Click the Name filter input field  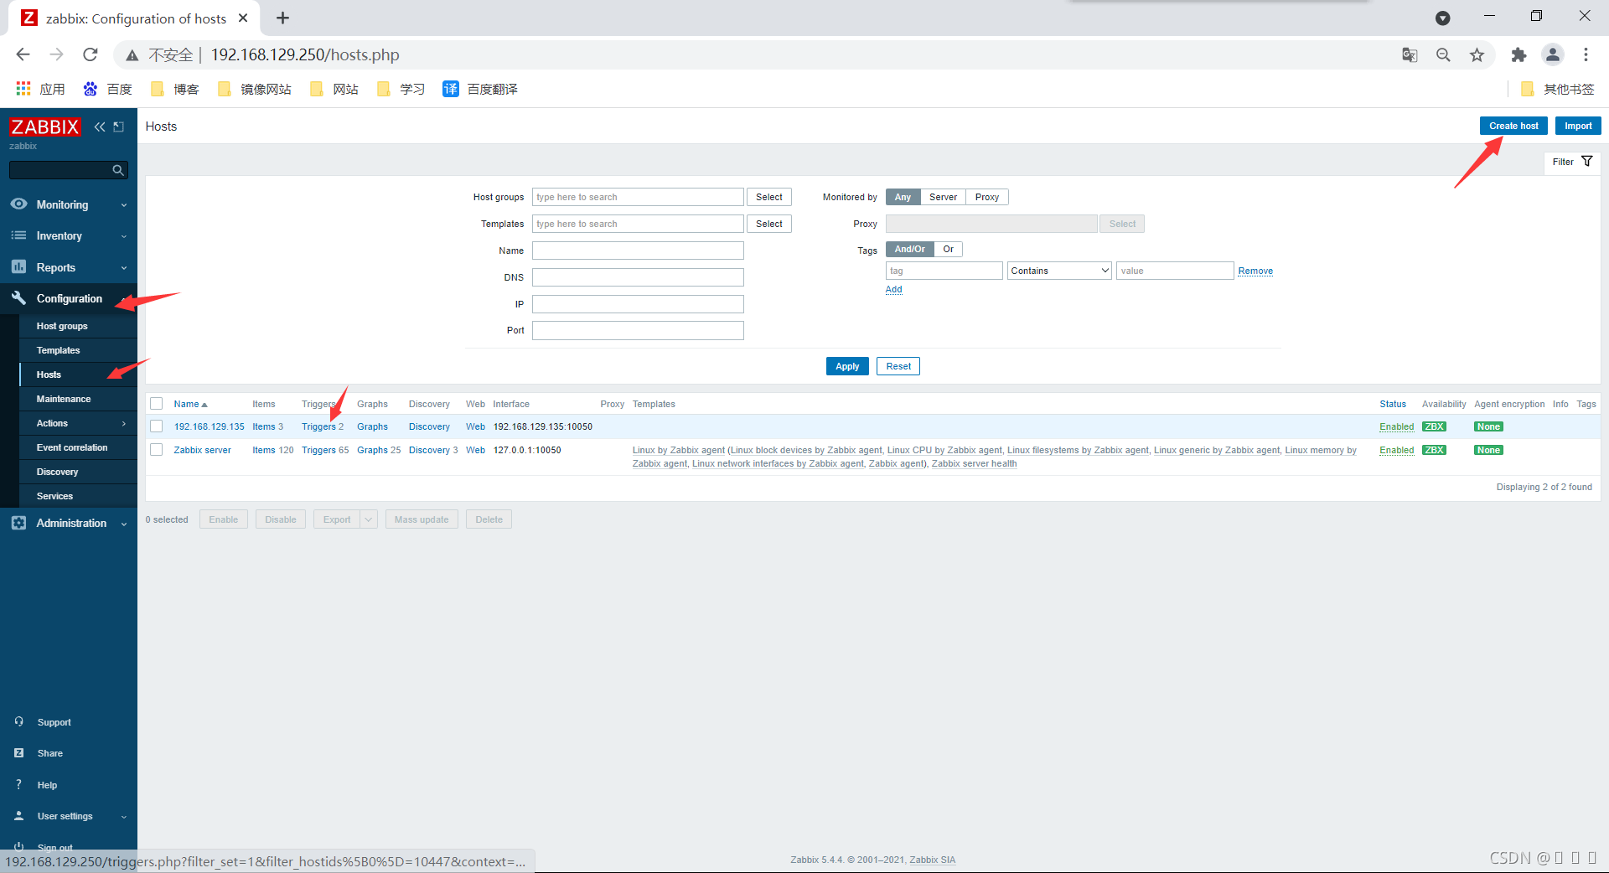coord(638,251)
